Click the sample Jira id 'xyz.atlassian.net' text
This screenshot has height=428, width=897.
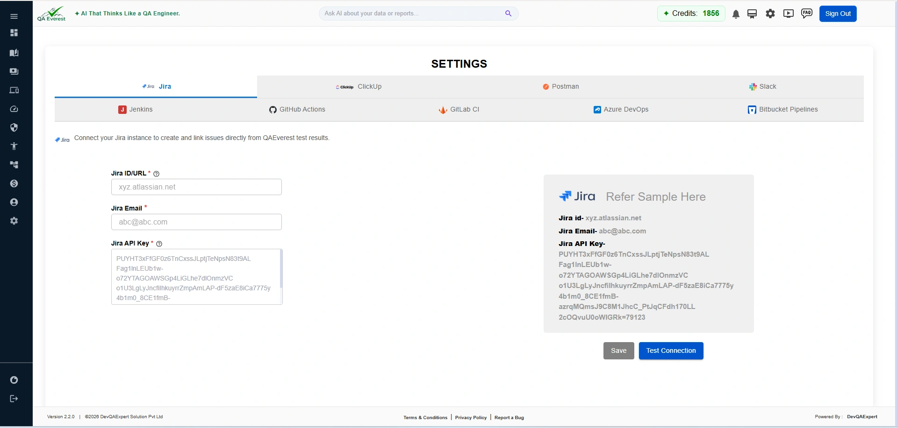613,218
